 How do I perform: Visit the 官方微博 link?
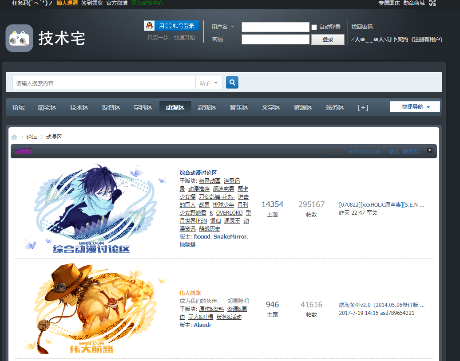(x=117, y=3)
